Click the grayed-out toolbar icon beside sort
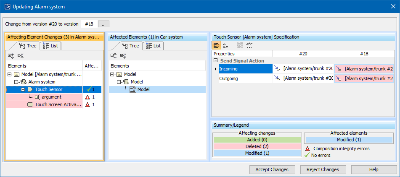 pyautogui.click(x=239, y=45)
